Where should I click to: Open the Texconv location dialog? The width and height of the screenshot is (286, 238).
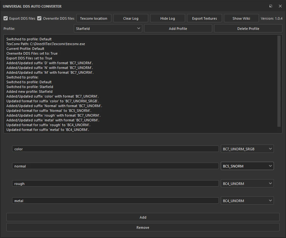coord(94,18)
